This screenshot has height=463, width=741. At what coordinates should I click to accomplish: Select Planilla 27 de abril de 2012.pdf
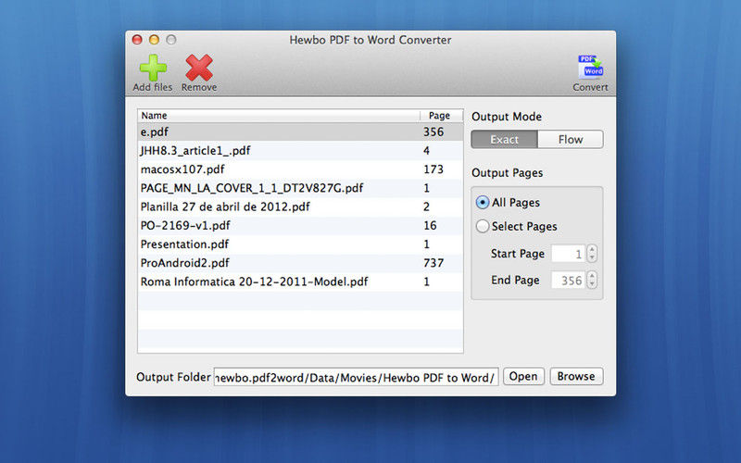[x=300, y=206]
